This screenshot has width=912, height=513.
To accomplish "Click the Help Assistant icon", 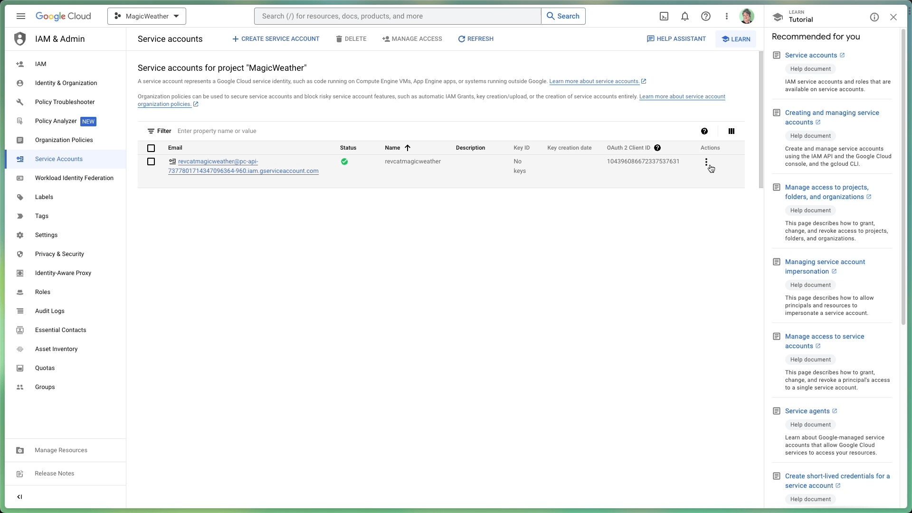I will coord(651,39).
